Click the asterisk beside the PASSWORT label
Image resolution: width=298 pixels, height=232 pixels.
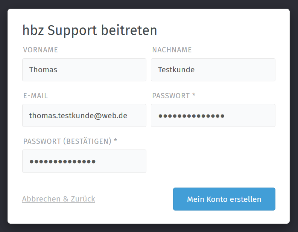pos(194,95)
